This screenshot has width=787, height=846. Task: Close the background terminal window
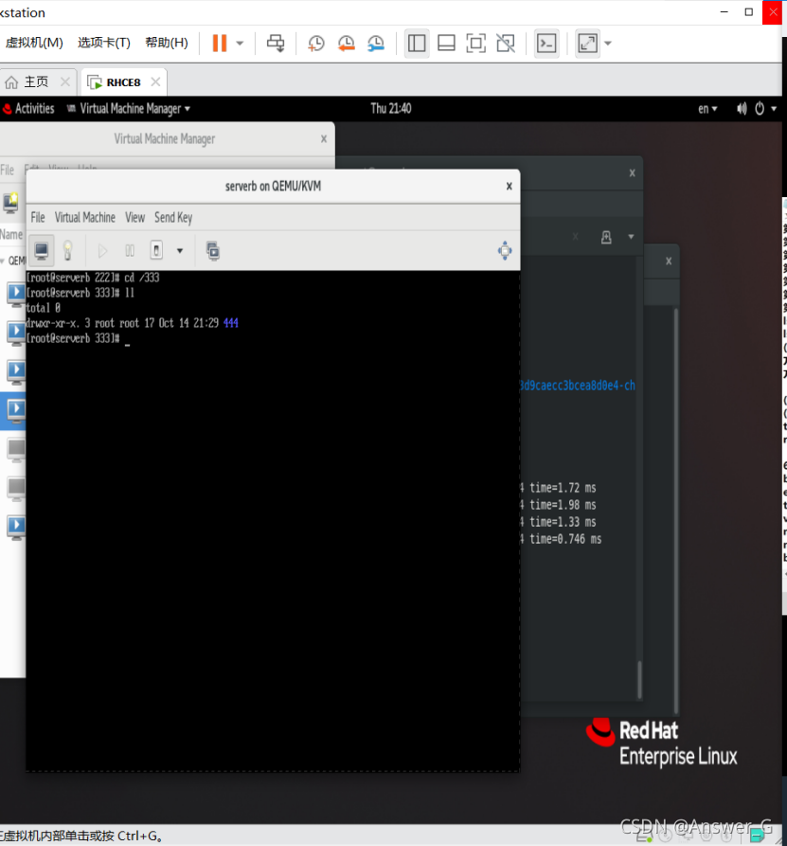tap(633, 172)
